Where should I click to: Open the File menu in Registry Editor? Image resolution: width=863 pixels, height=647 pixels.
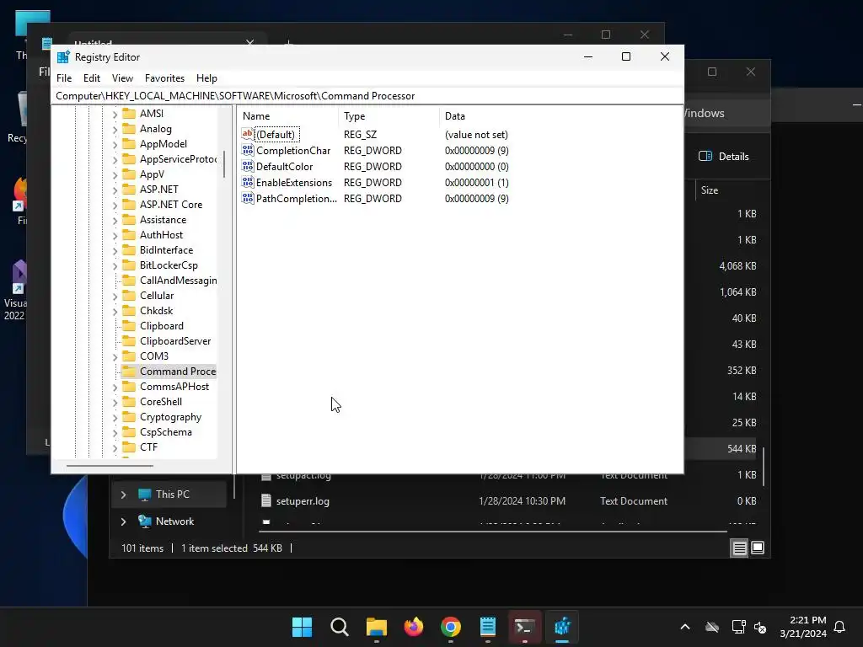pyautogui.click(x=64, y=78)
